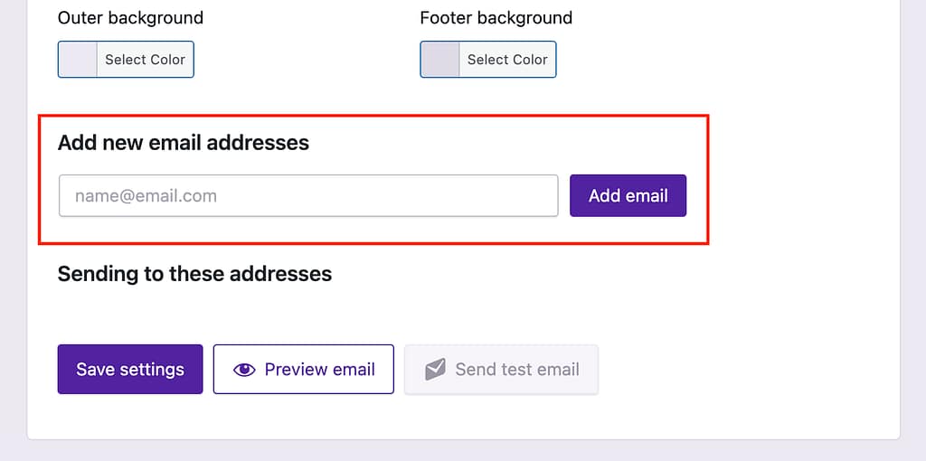Click the Send test email button
Image resolution: width=926 pixels, height=461 pixels.
click(501, 370)
